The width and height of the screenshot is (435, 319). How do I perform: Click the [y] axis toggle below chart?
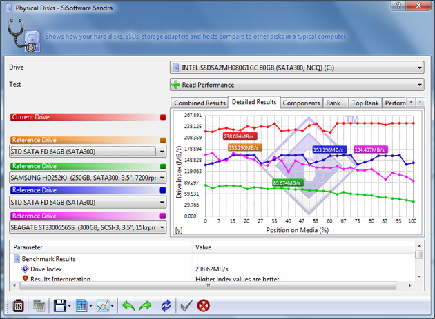179,230
